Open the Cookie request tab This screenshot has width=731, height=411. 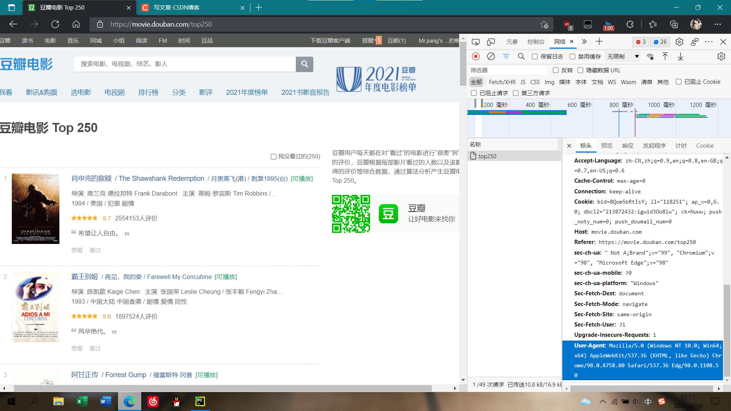tap(705, 145)
